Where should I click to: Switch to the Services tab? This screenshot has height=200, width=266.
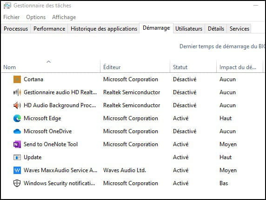point(239,29)
